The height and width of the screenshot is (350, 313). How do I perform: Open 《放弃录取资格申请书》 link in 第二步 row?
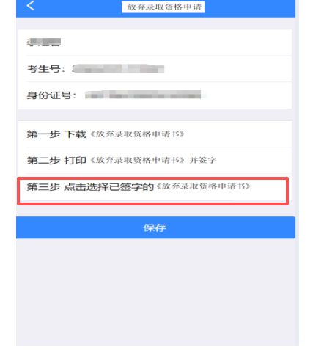[x=137, y=160]
